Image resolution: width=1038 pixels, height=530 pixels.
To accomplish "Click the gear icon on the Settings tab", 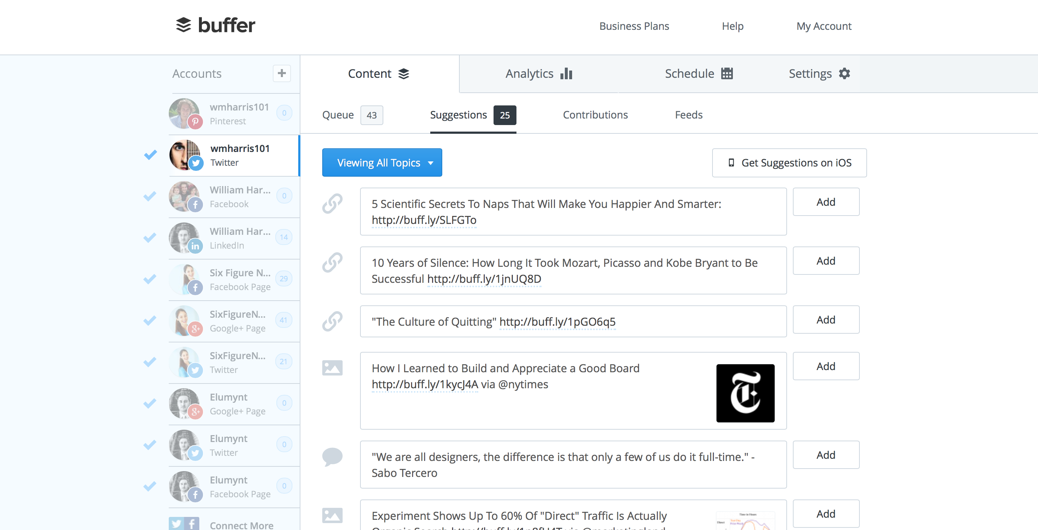I will pyautogui.click(x=844, y=73).
